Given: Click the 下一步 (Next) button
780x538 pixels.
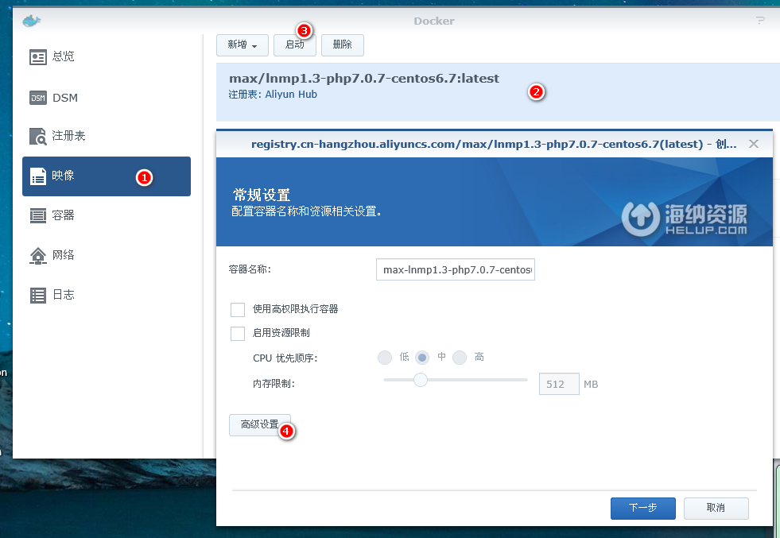Looking at the screenshot, I should (642, 508).
